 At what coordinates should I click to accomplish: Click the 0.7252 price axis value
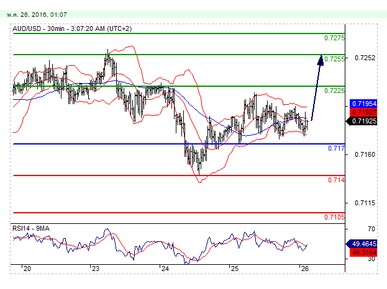pyautogui.click(x=365, y=58)
